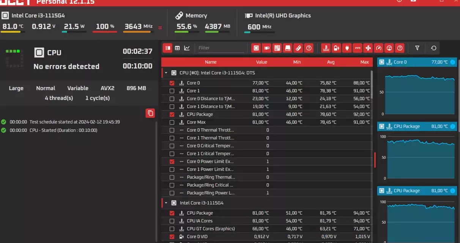Click the Intel UHD Graphics card icon
The image size is (460, 243).
249,16
